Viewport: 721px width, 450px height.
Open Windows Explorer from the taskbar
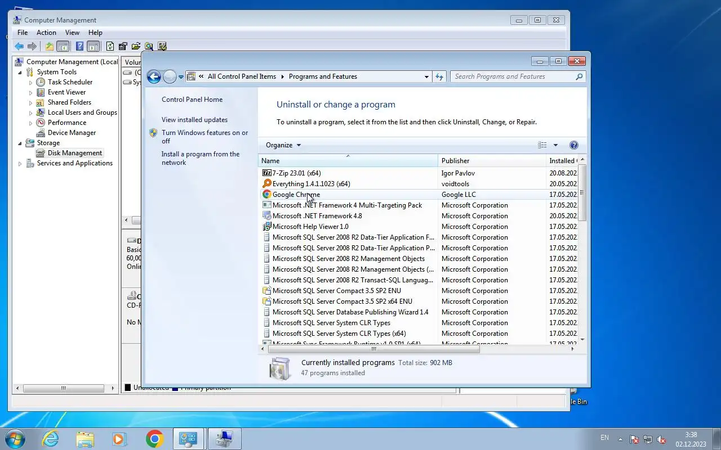[85, 439]
